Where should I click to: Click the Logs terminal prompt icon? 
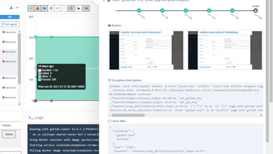coord(31,118)
